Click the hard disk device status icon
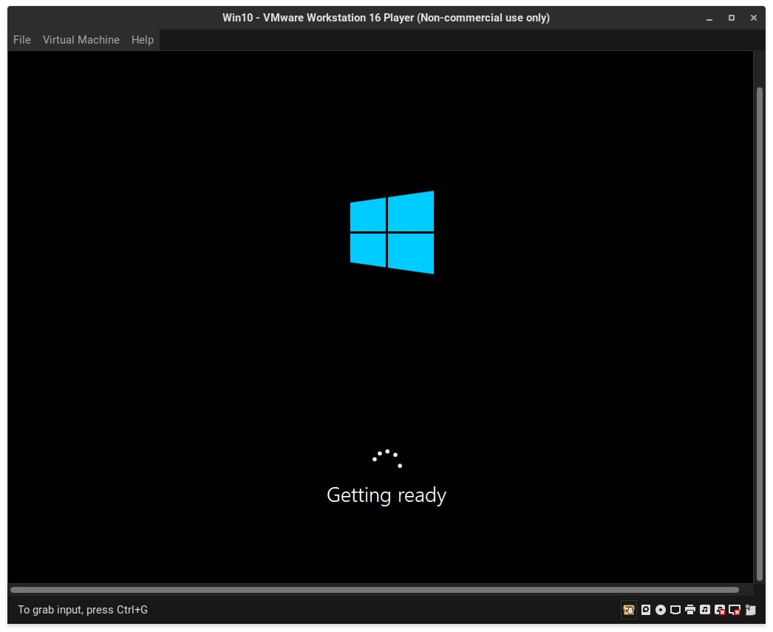Viewport: 773px width, 632px height. pyautogui.click(x=646, y=610)
